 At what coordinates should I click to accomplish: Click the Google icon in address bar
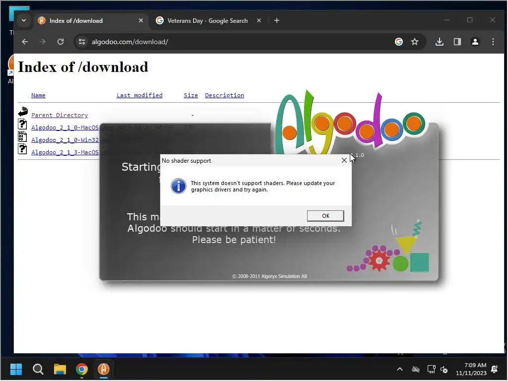click(x=399, y=42)
